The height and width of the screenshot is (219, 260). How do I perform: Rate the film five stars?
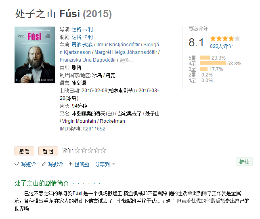click(x=103, y=150)
